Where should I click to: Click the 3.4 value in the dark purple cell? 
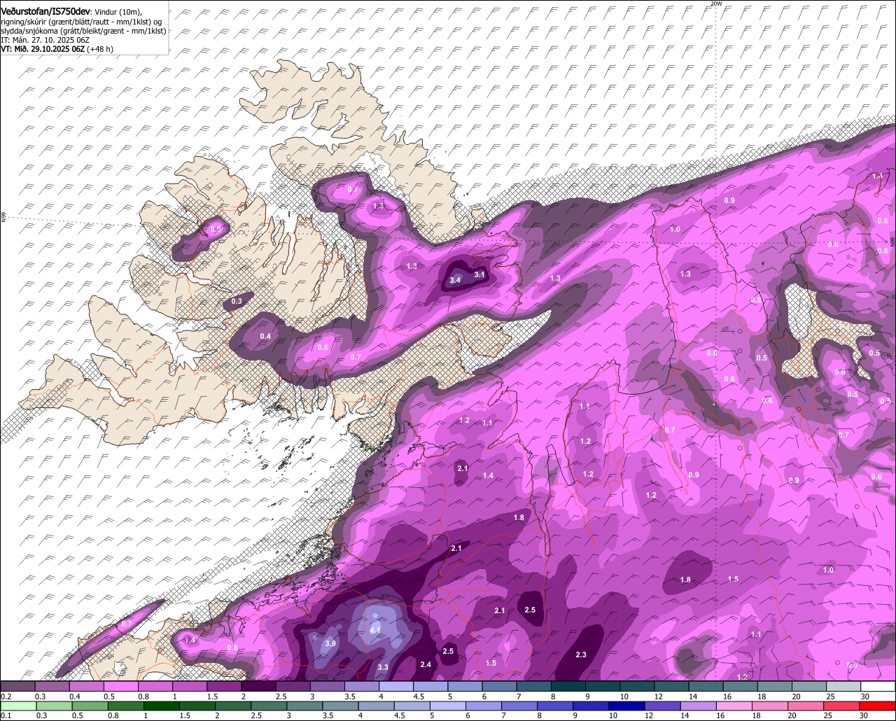(x=455, y=280)
